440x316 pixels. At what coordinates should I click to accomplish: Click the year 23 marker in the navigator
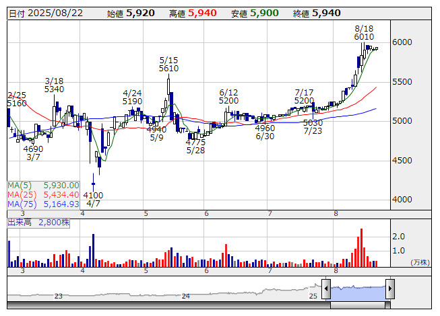click(59, 296)
